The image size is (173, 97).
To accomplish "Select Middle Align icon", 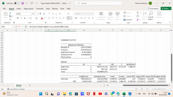I will tap(53, 14).
